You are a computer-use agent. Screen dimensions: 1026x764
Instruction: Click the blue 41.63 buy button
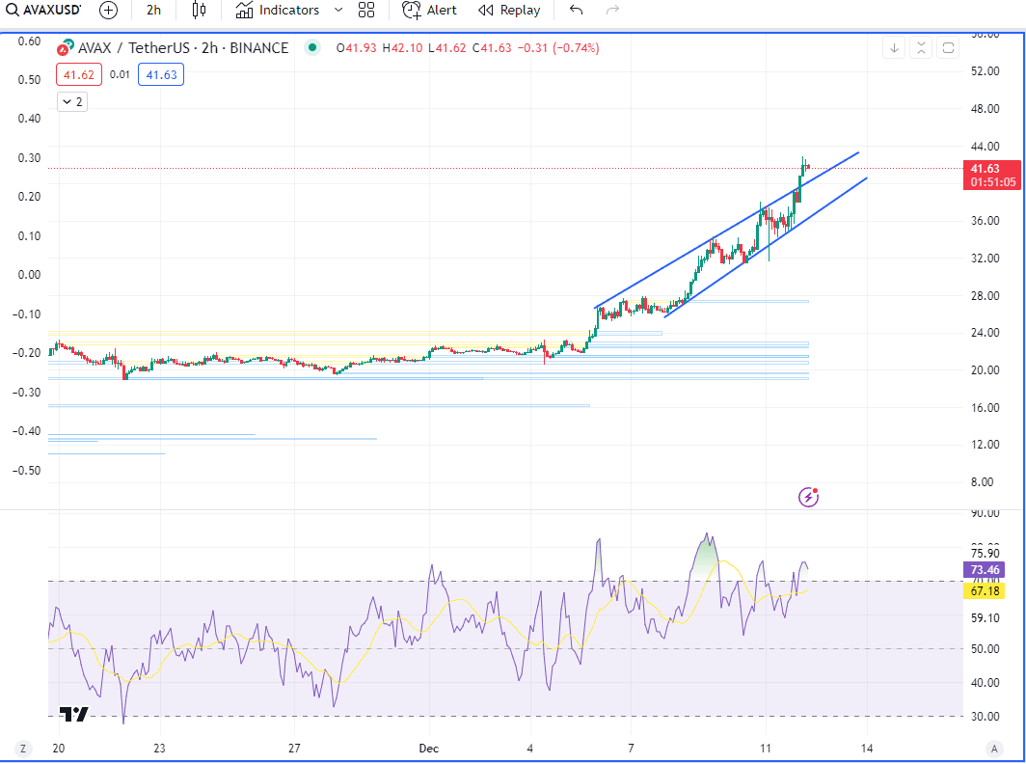point(160,73)
